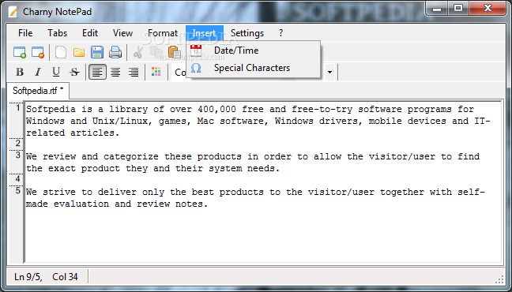Click the text 'related articles.'
This screenshot has width=512, height=292.
tap(73, 133)
